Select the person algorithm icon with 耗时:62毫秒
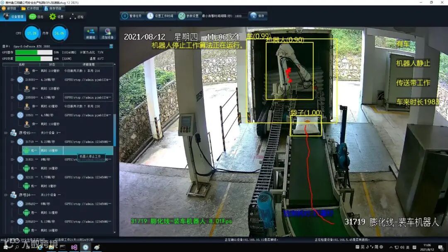This screenshot has width=448, height=252. [x=27, y=106]
